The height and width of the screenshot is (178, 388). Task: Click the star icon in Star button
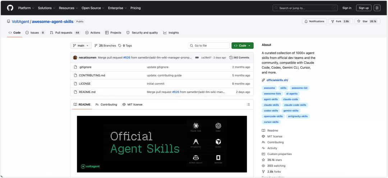[x=359, y=21]
